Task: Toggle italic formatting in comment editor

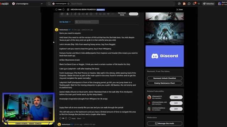Action: 71,14
